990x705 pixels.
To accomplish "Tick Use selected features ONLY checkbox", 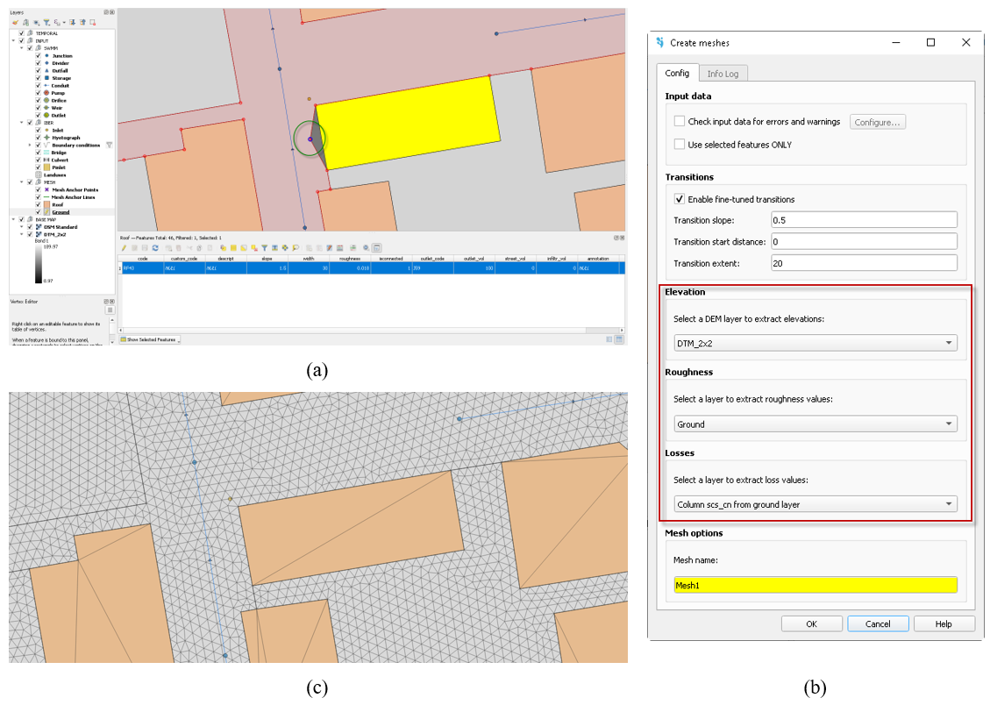I will tap(680, 145).
